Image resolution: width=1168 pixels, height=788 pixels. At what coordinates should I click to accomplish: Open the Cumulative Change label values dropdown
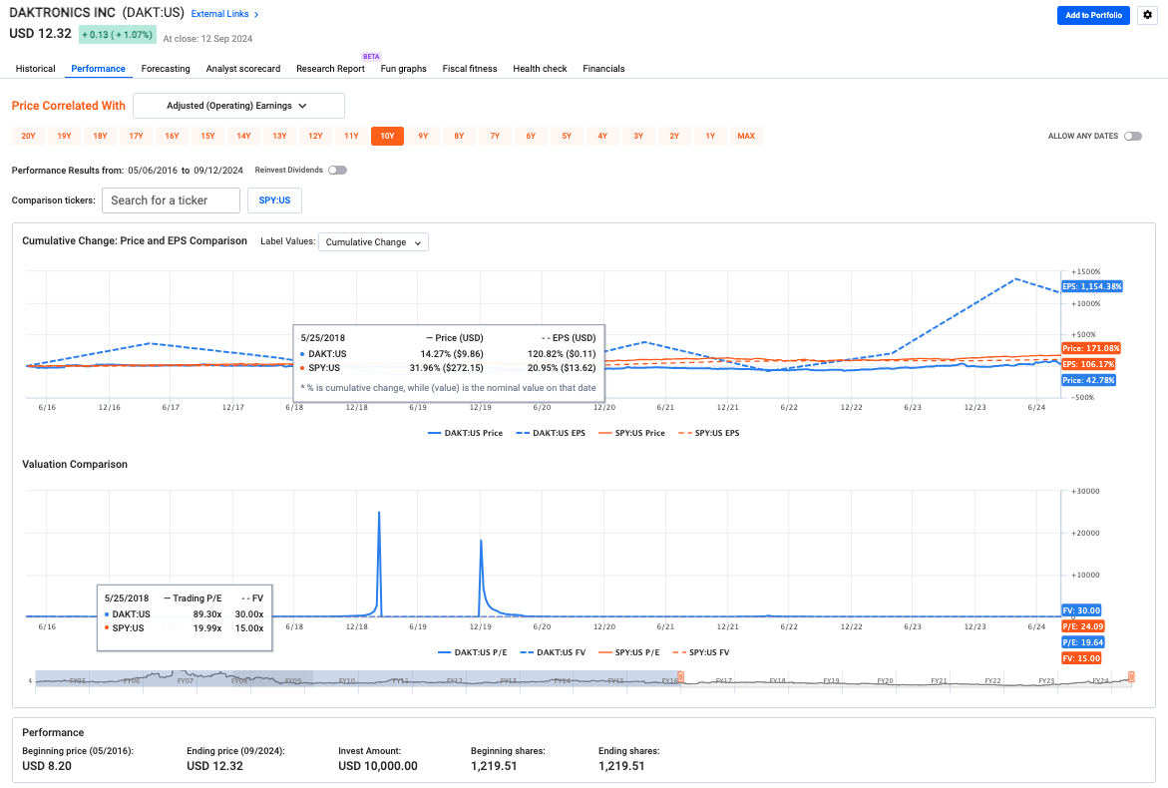[x=373, y=242]
